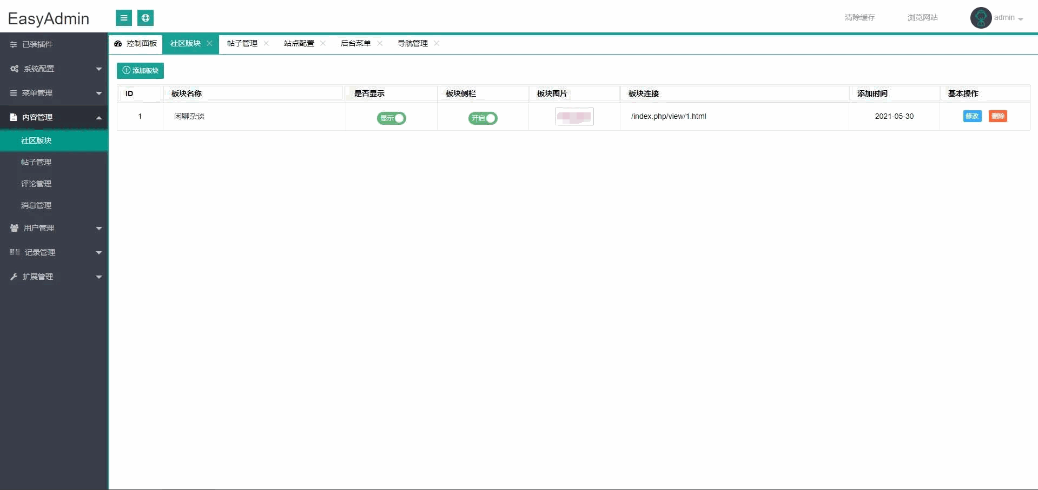Viewport: 1038px width, 490px height.
Task: Click the blue 修改 button
Action: [x=972, y=116]
